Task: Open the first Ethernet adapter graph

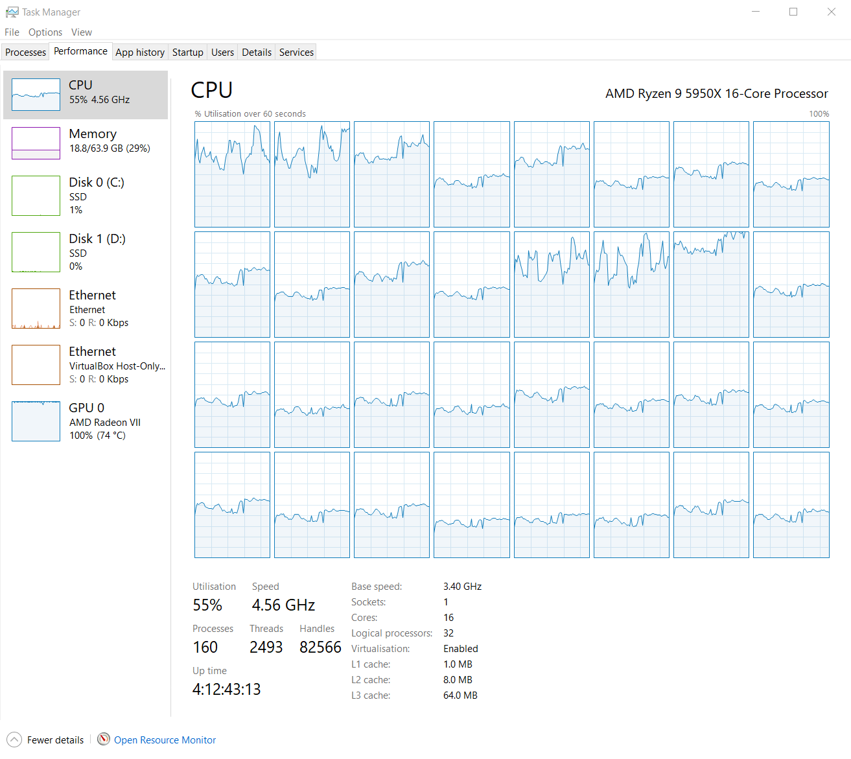Action: click(x=36, y=309)
